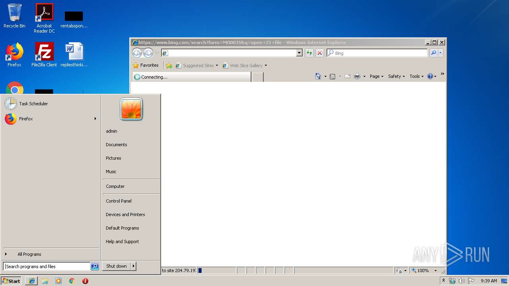Viewport: 509px width, 286px height.
Task: Open the search provider dropdown arrow
Action: click(440, 53)
